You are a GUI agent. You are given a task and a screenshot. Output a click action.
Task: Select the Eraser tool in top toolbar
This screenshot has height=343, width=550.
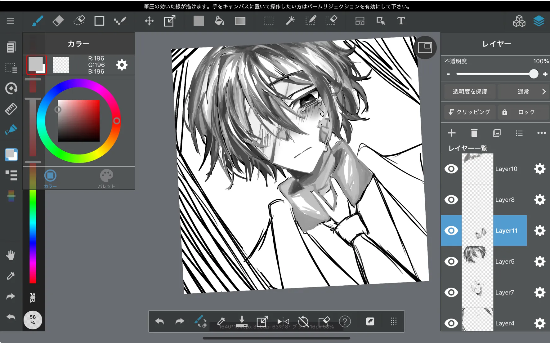(58, 21)
